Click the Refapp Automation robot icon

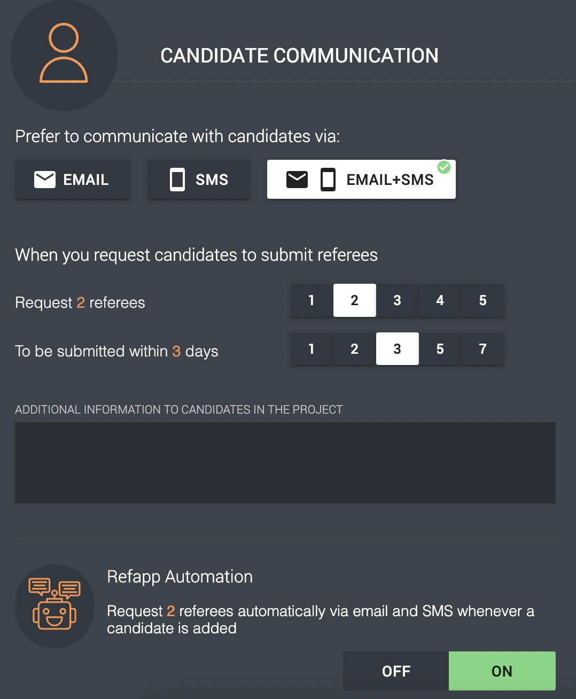coord(55,606)
